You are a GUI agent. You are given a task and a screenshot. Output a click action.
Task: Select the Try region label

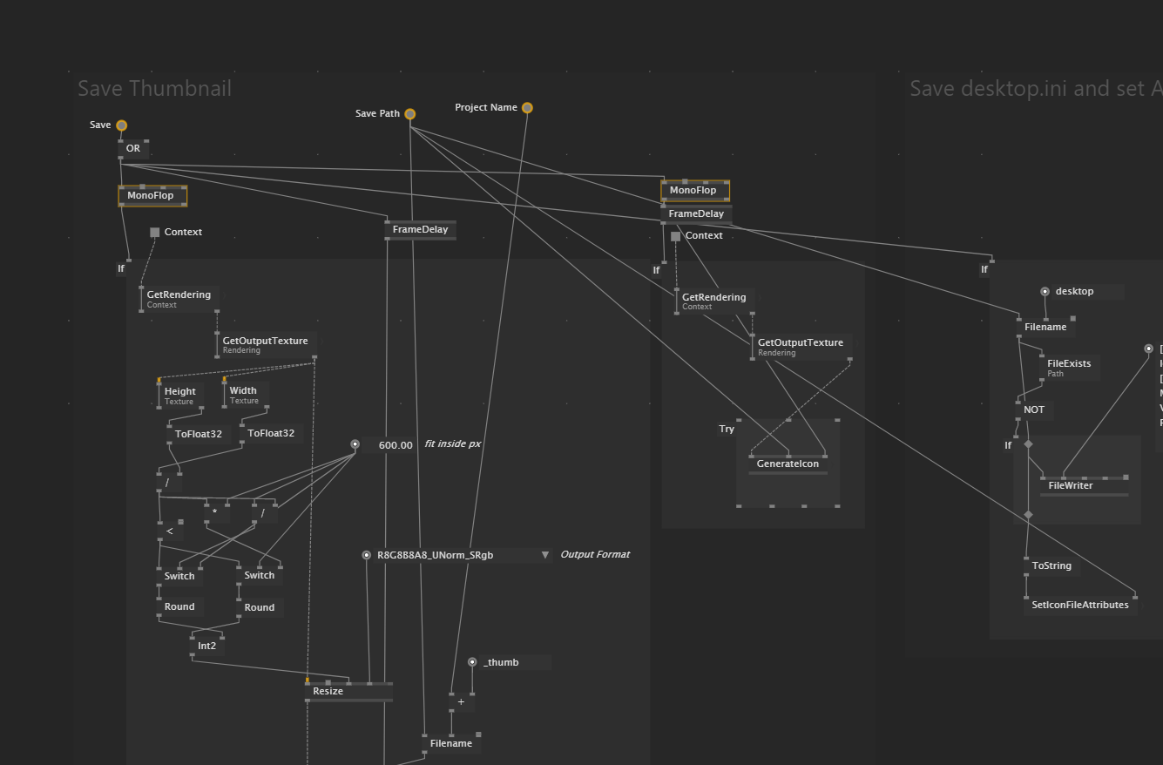(727, 430)
